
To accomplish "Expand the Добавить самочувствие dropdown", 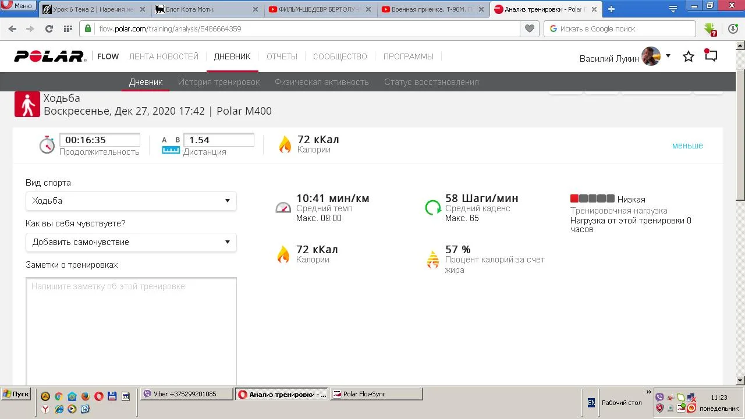I will pos(131,242).
